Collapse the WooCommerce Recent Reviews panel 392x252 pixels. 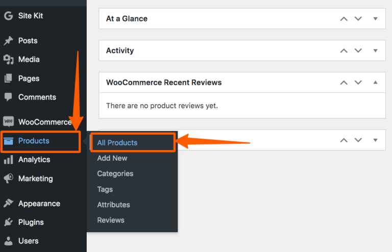tap(376, 82)
